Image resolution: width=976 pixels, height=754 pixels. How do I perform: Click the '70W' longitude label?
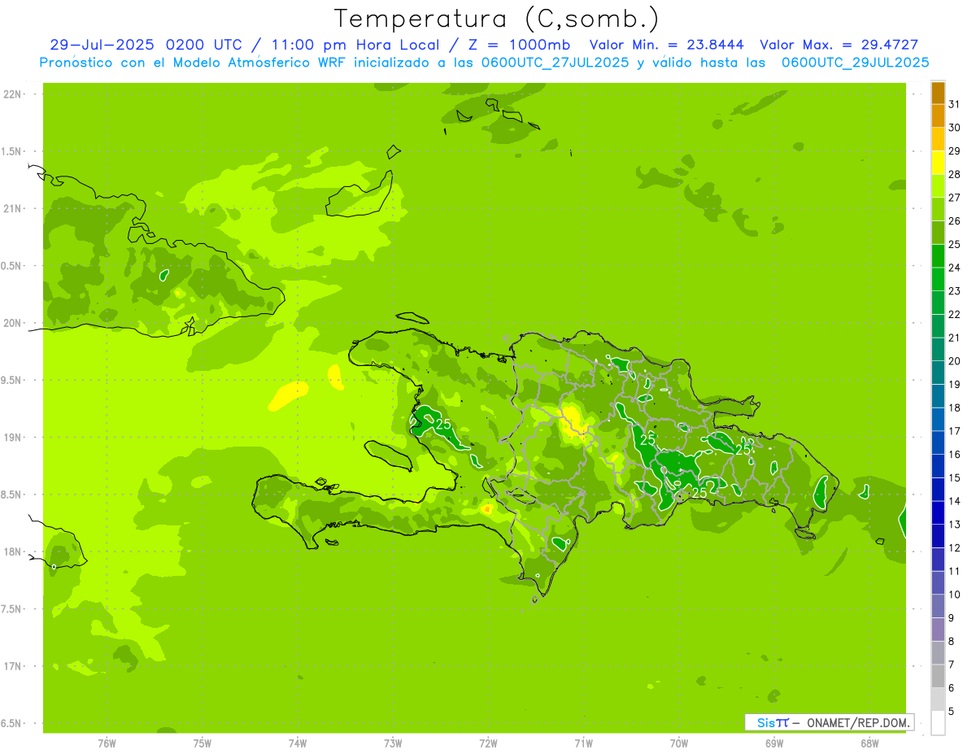pyautogui.click(x=679, y=743)
